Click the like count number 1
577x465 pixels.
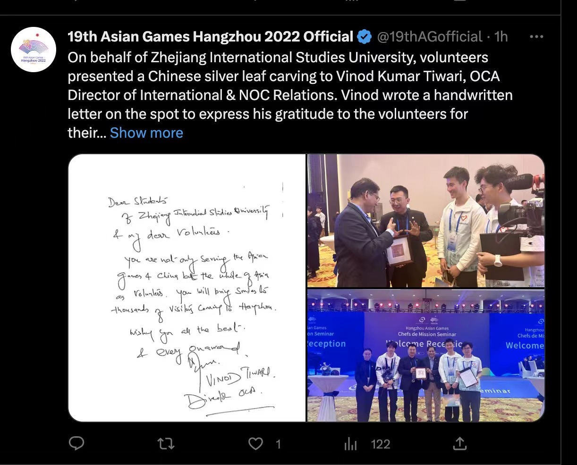click(278, 444)
